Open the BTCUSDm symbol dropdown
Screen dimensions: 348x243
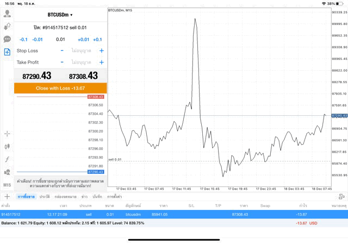tap(60, 15)
